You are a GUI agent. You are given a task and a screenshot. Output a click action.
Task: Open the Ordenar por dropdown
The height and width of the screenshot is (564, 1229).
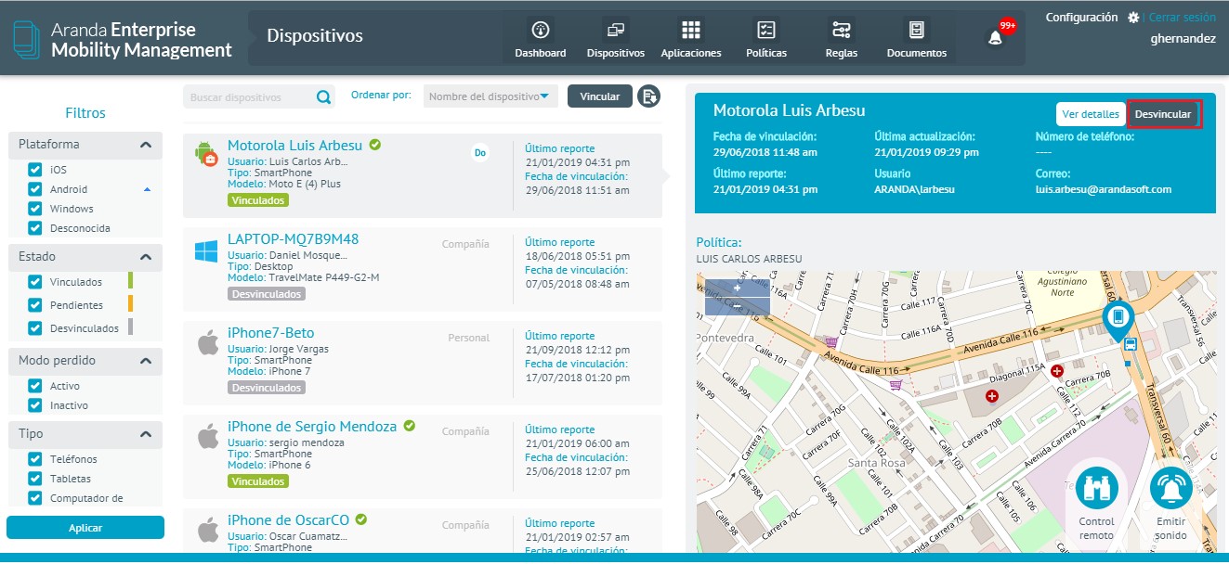coord(490,96)
